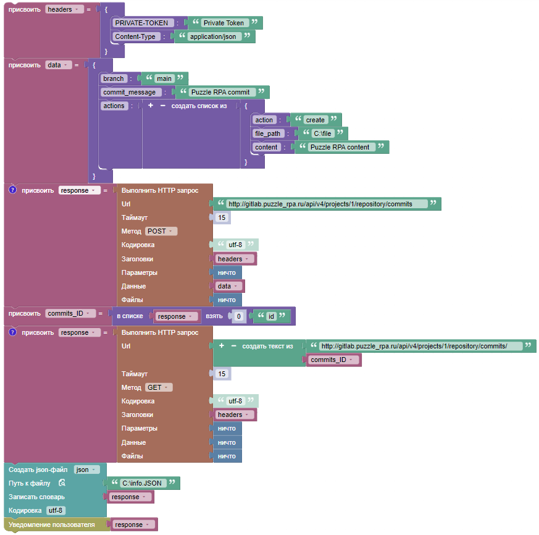Edit the file_path key field
Viewport: 539px width, 535px height.
(x=268, y=133)
